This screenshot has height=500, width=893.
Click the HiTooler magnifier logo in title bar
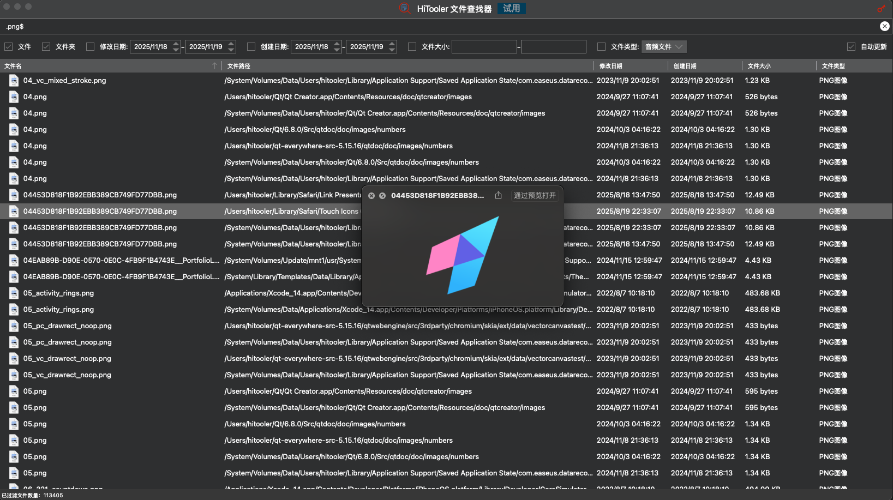(404, 9)
